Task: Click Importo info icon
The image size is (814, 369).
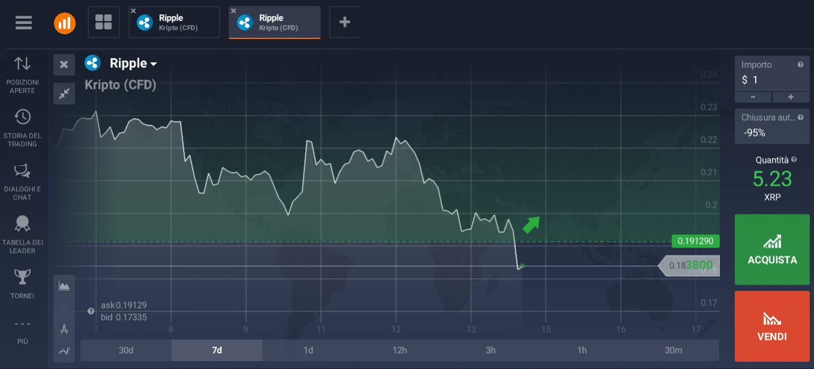Action: pyautogui.click(x=800, y=65)
